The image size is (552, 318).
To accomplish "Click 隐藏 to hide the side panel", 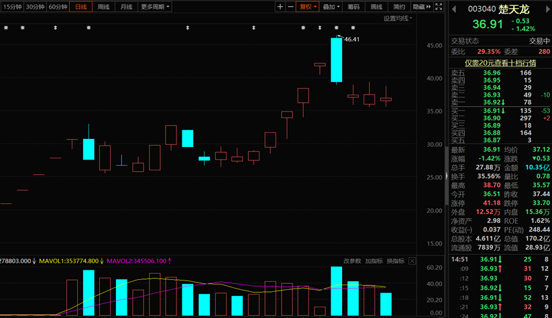I will click(x=421, y=7).
